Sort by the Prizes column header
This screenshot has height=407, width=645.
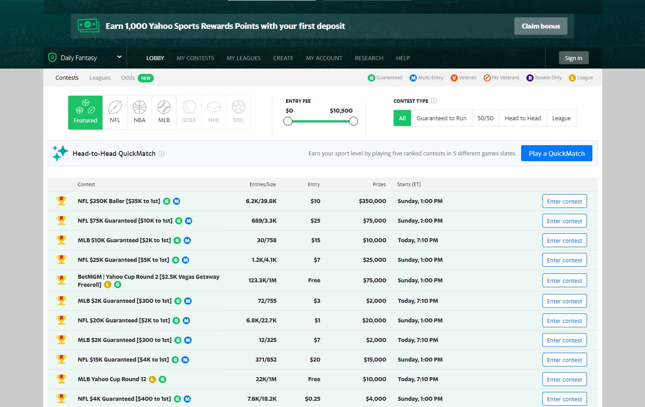coord(379,184)
